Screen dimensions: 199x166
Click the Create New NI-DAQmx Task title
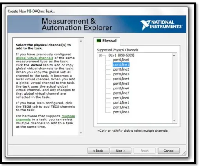tap(31, 11)
